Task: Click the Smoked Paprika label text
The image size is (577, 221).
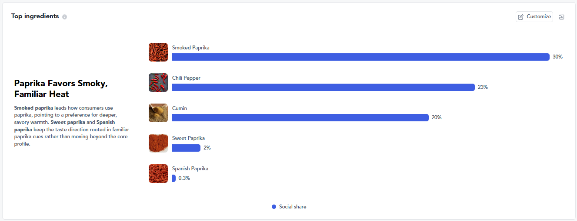Action: click(190, 48)
